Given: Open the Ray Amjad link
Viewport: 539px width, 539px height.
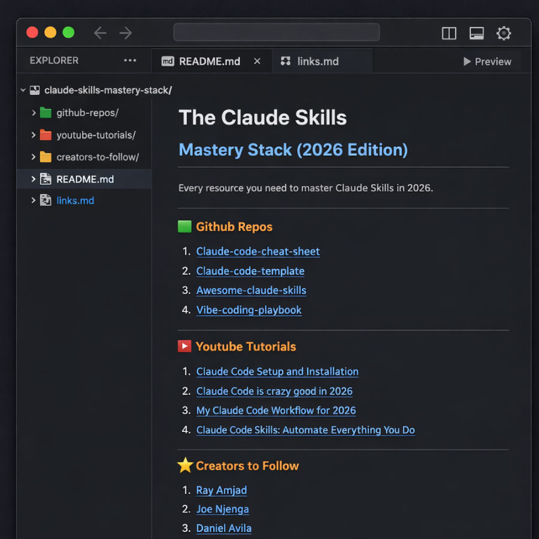Looking at the screenshot, I should (x=222, y=490).
